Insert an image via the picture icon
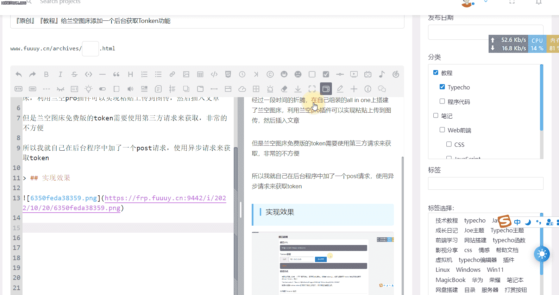This screenshot has width=559, height=295. point(186,74)
